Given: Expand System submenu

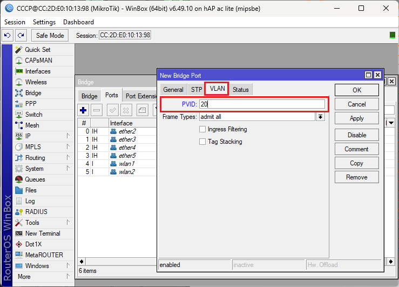Looking at the screenshot, I should (x=68, y=169).
